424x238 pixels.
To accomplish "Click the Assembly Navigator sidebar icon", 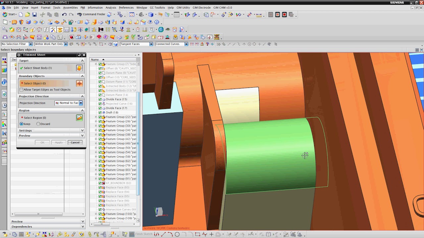I will coord(4,60).
